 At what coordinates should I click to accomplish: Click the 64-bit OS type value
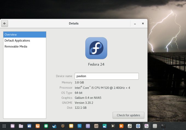click(79, 93)
